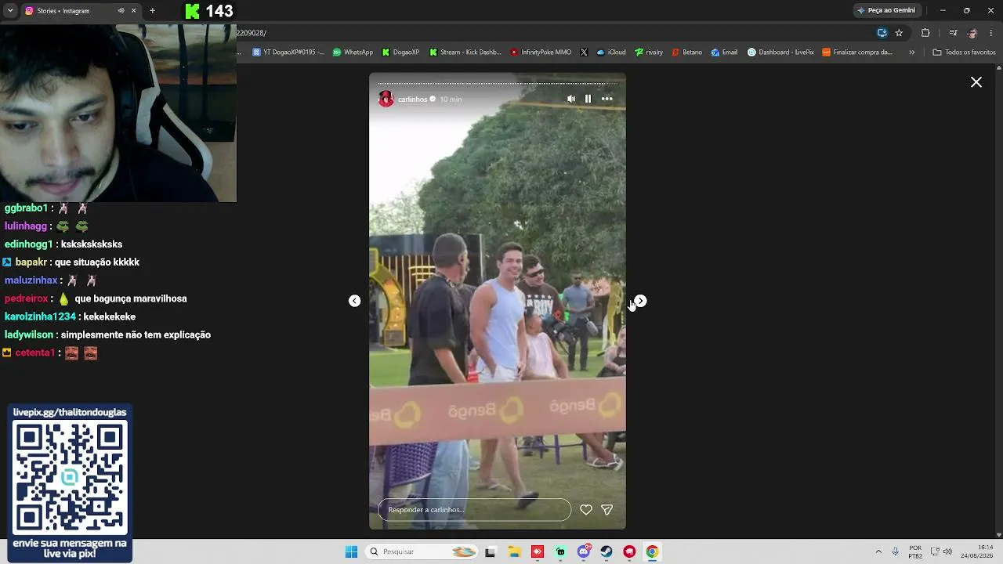Image resolution: width=1003 pixels, height=564 pixels.
Task: Open File Explorer from the taskbar
Action: [514, 551]
